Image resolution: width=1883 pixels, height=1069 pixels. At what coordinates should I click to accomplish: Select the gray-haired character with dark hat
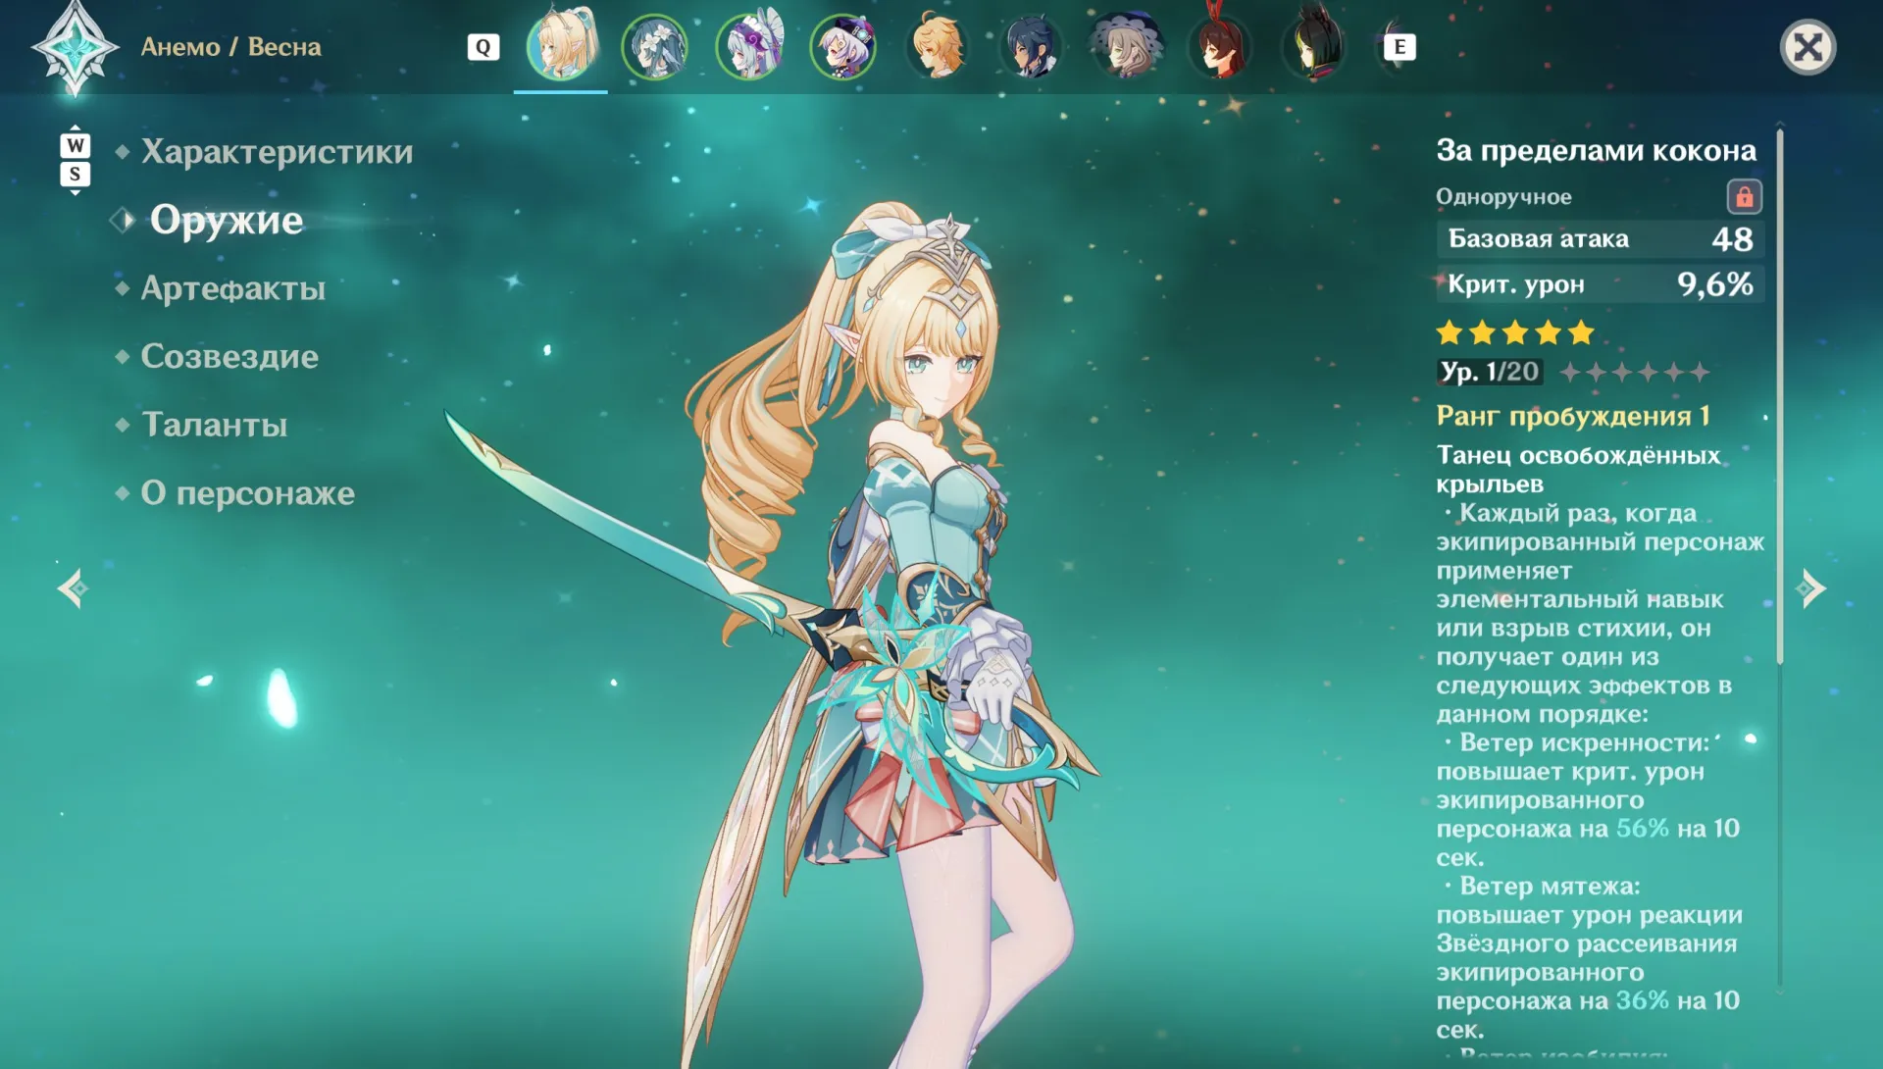coord(1126,45)
